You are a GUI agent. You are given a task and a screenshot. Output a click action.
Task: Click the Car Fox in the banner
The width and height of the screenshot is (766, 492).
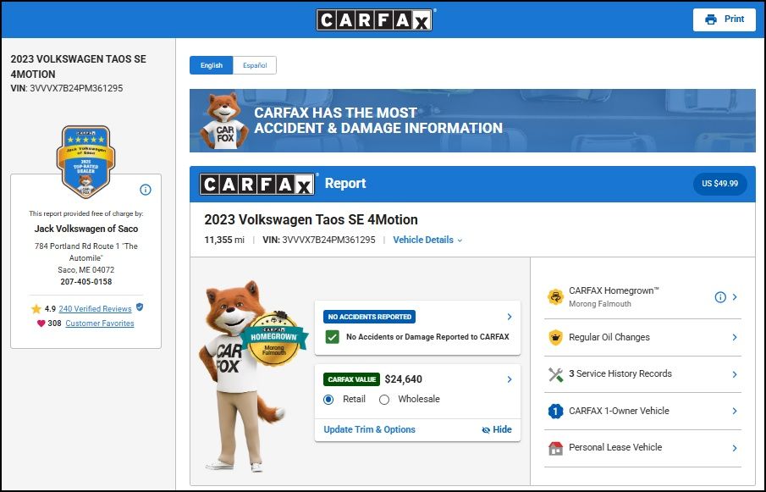pyautogui.click(x=224, y=121)
